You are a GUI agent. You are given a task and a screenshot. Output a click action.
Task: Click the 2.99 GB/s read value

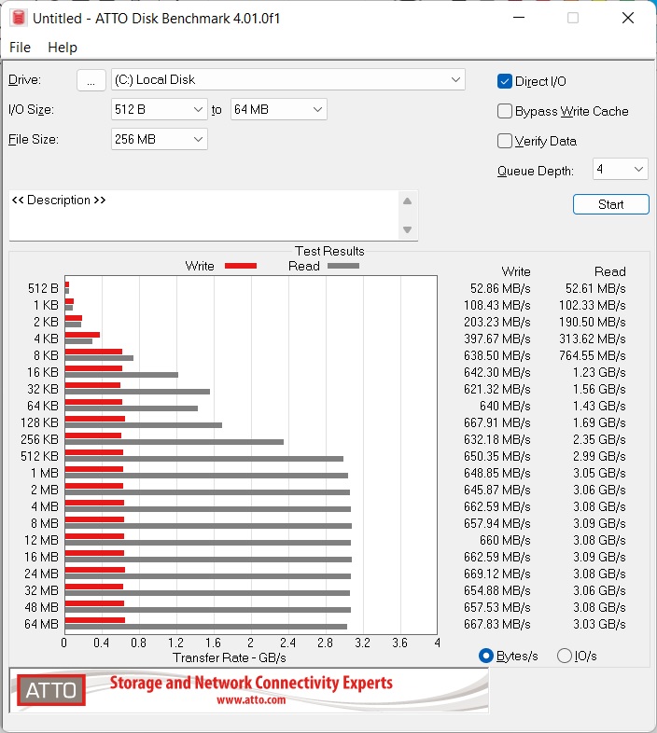click(x=599, y=456)
